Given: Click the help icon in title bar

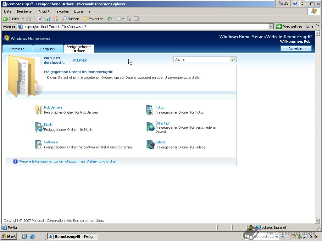Looking at the screenshot, I should 295,3.
